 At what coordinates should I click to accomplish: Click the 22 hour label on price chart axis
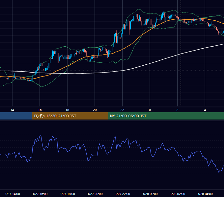click(122, 110)
